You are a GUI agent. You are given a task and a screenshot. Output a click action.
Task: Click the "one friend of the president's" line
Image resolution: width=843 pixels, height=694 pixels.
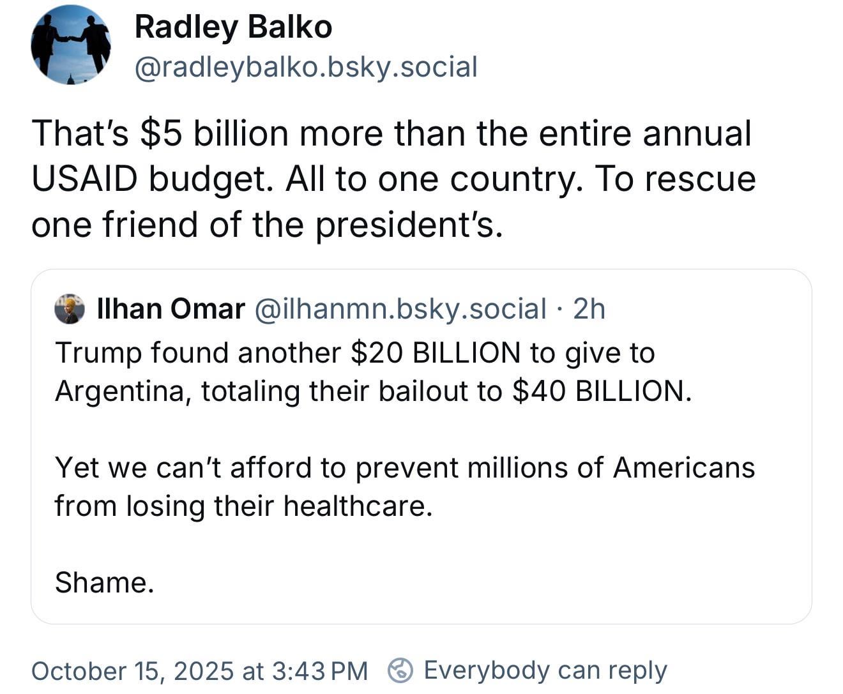pyautogui.click(x=267, y=225)
